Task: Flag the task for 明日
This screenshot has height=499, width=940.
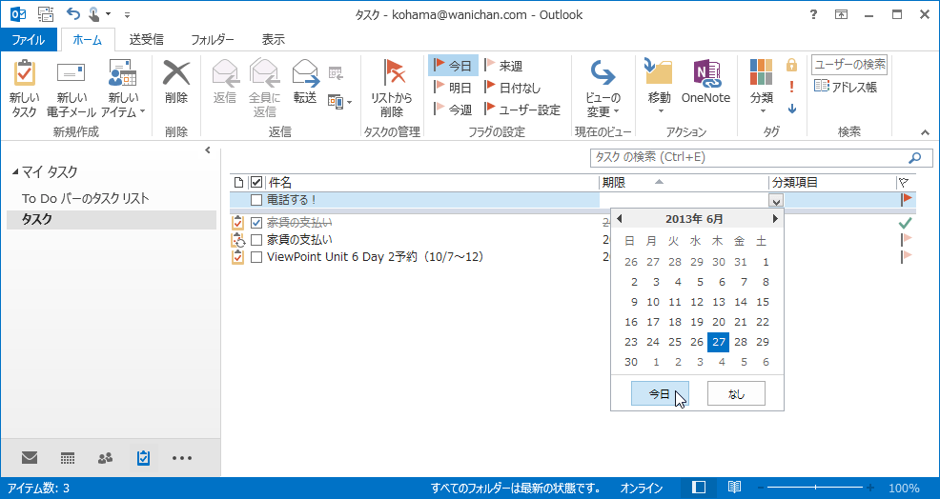Action: (x=453, y=88)
